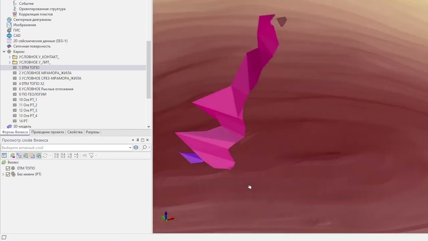Uncheck the DTM ТОПО layer checkbox

point(8,168)
